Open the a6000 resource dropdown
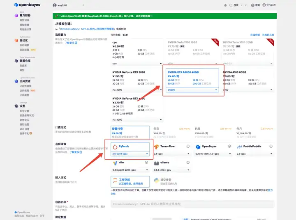This screenshot has width=296, height=220. coord(192,90)
